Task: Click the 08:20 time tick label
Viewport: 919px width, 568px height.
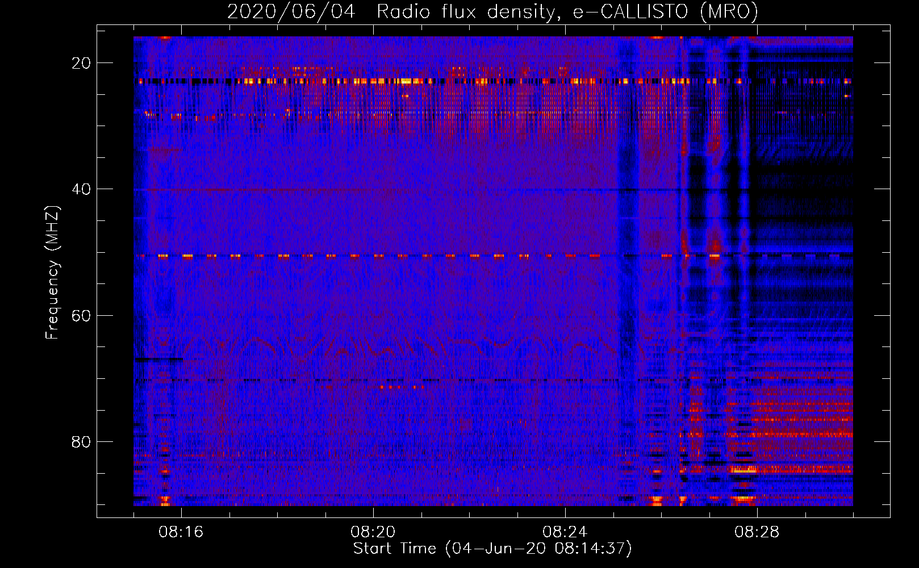Action: coord(373,532)
